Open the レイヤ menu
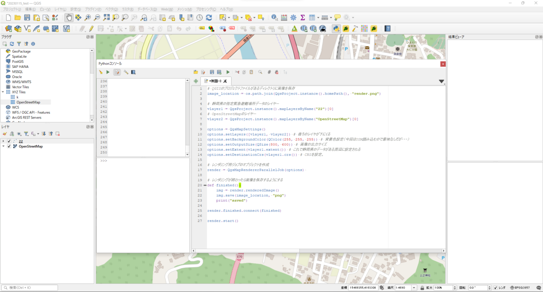The width and height of the screenshot is (543, 292). point(60,9)
